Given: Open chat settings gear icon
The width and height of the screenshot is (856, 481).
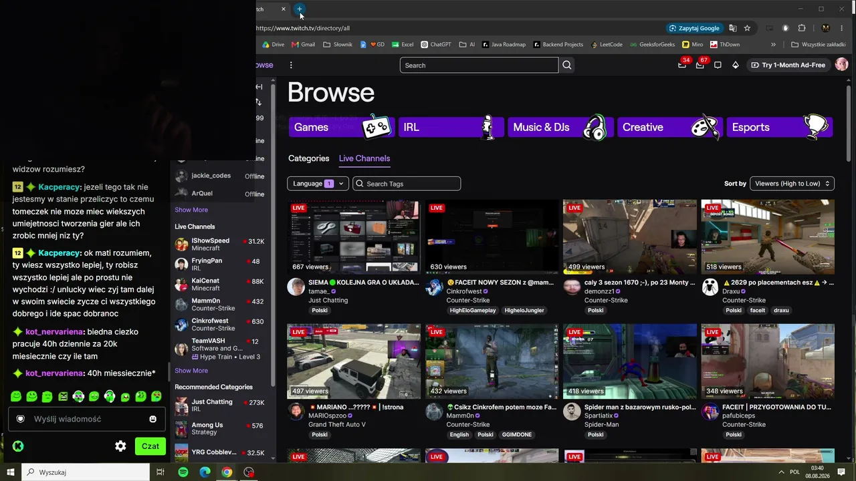Looking at the screenshot, I should [120, 446].
